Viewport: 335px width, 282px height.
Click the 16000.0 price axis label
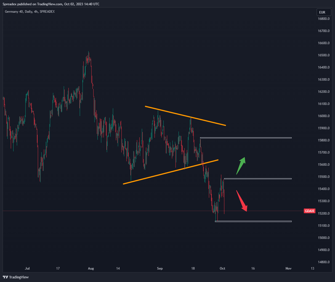pos(324,116)
